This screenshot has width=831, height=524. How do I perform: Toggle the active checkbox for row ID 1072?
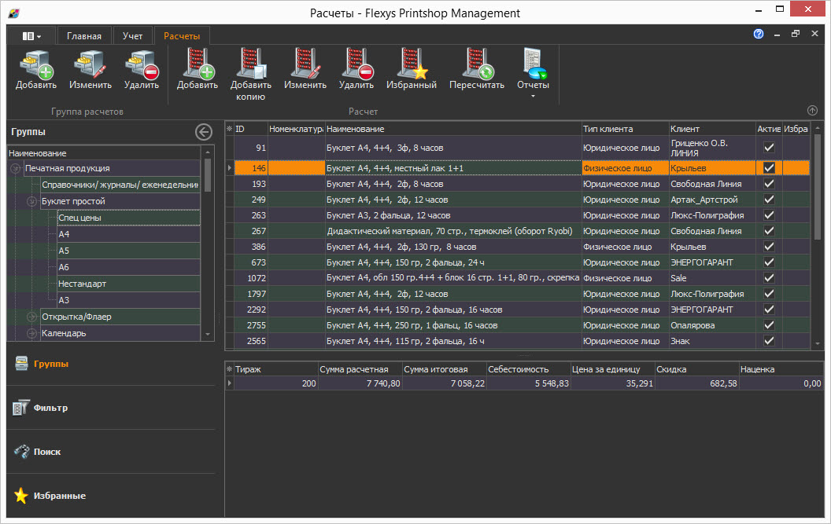click(769, 278)
